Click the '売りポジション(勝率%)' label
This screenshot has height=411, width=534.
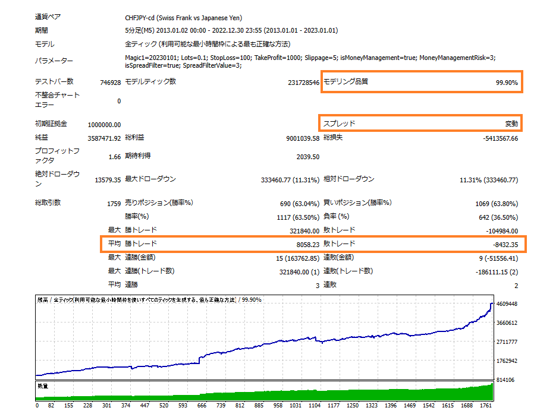(159, 203)
